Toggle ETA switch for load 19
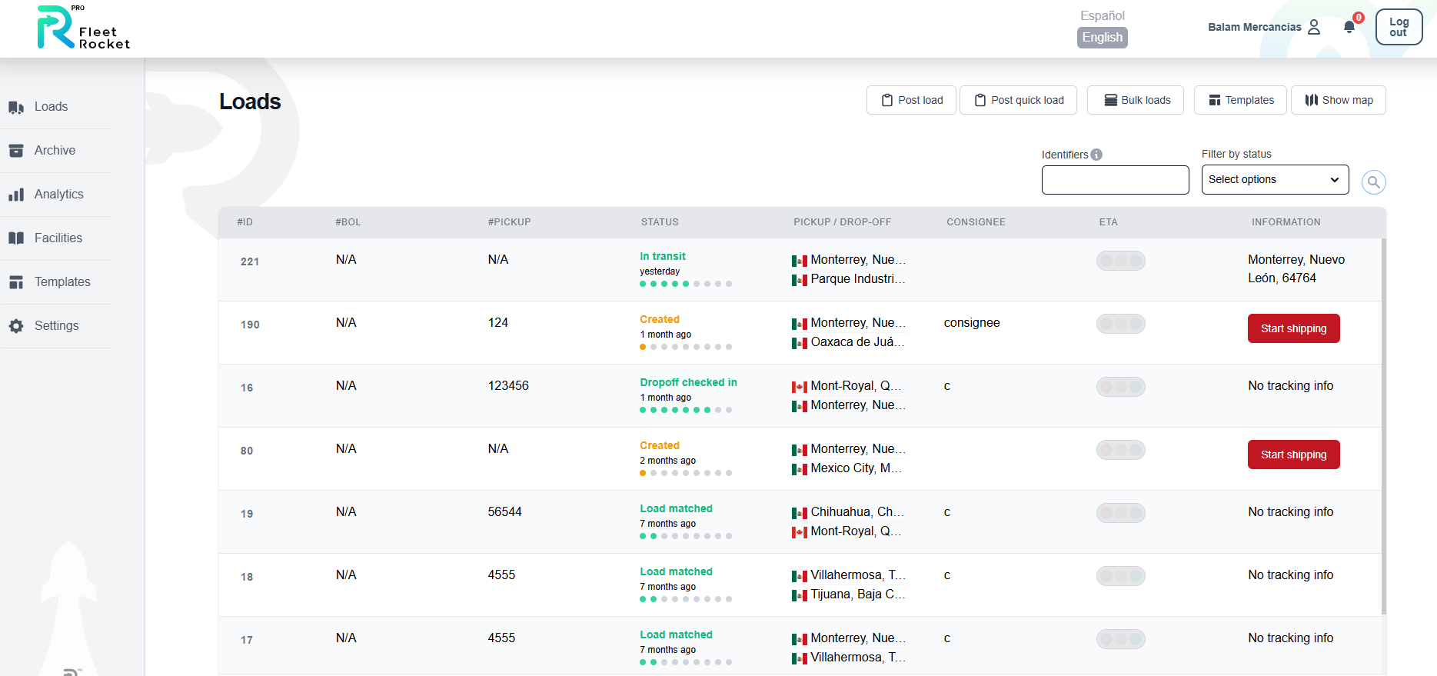Screen dimensions: 1437x676 1120,513
